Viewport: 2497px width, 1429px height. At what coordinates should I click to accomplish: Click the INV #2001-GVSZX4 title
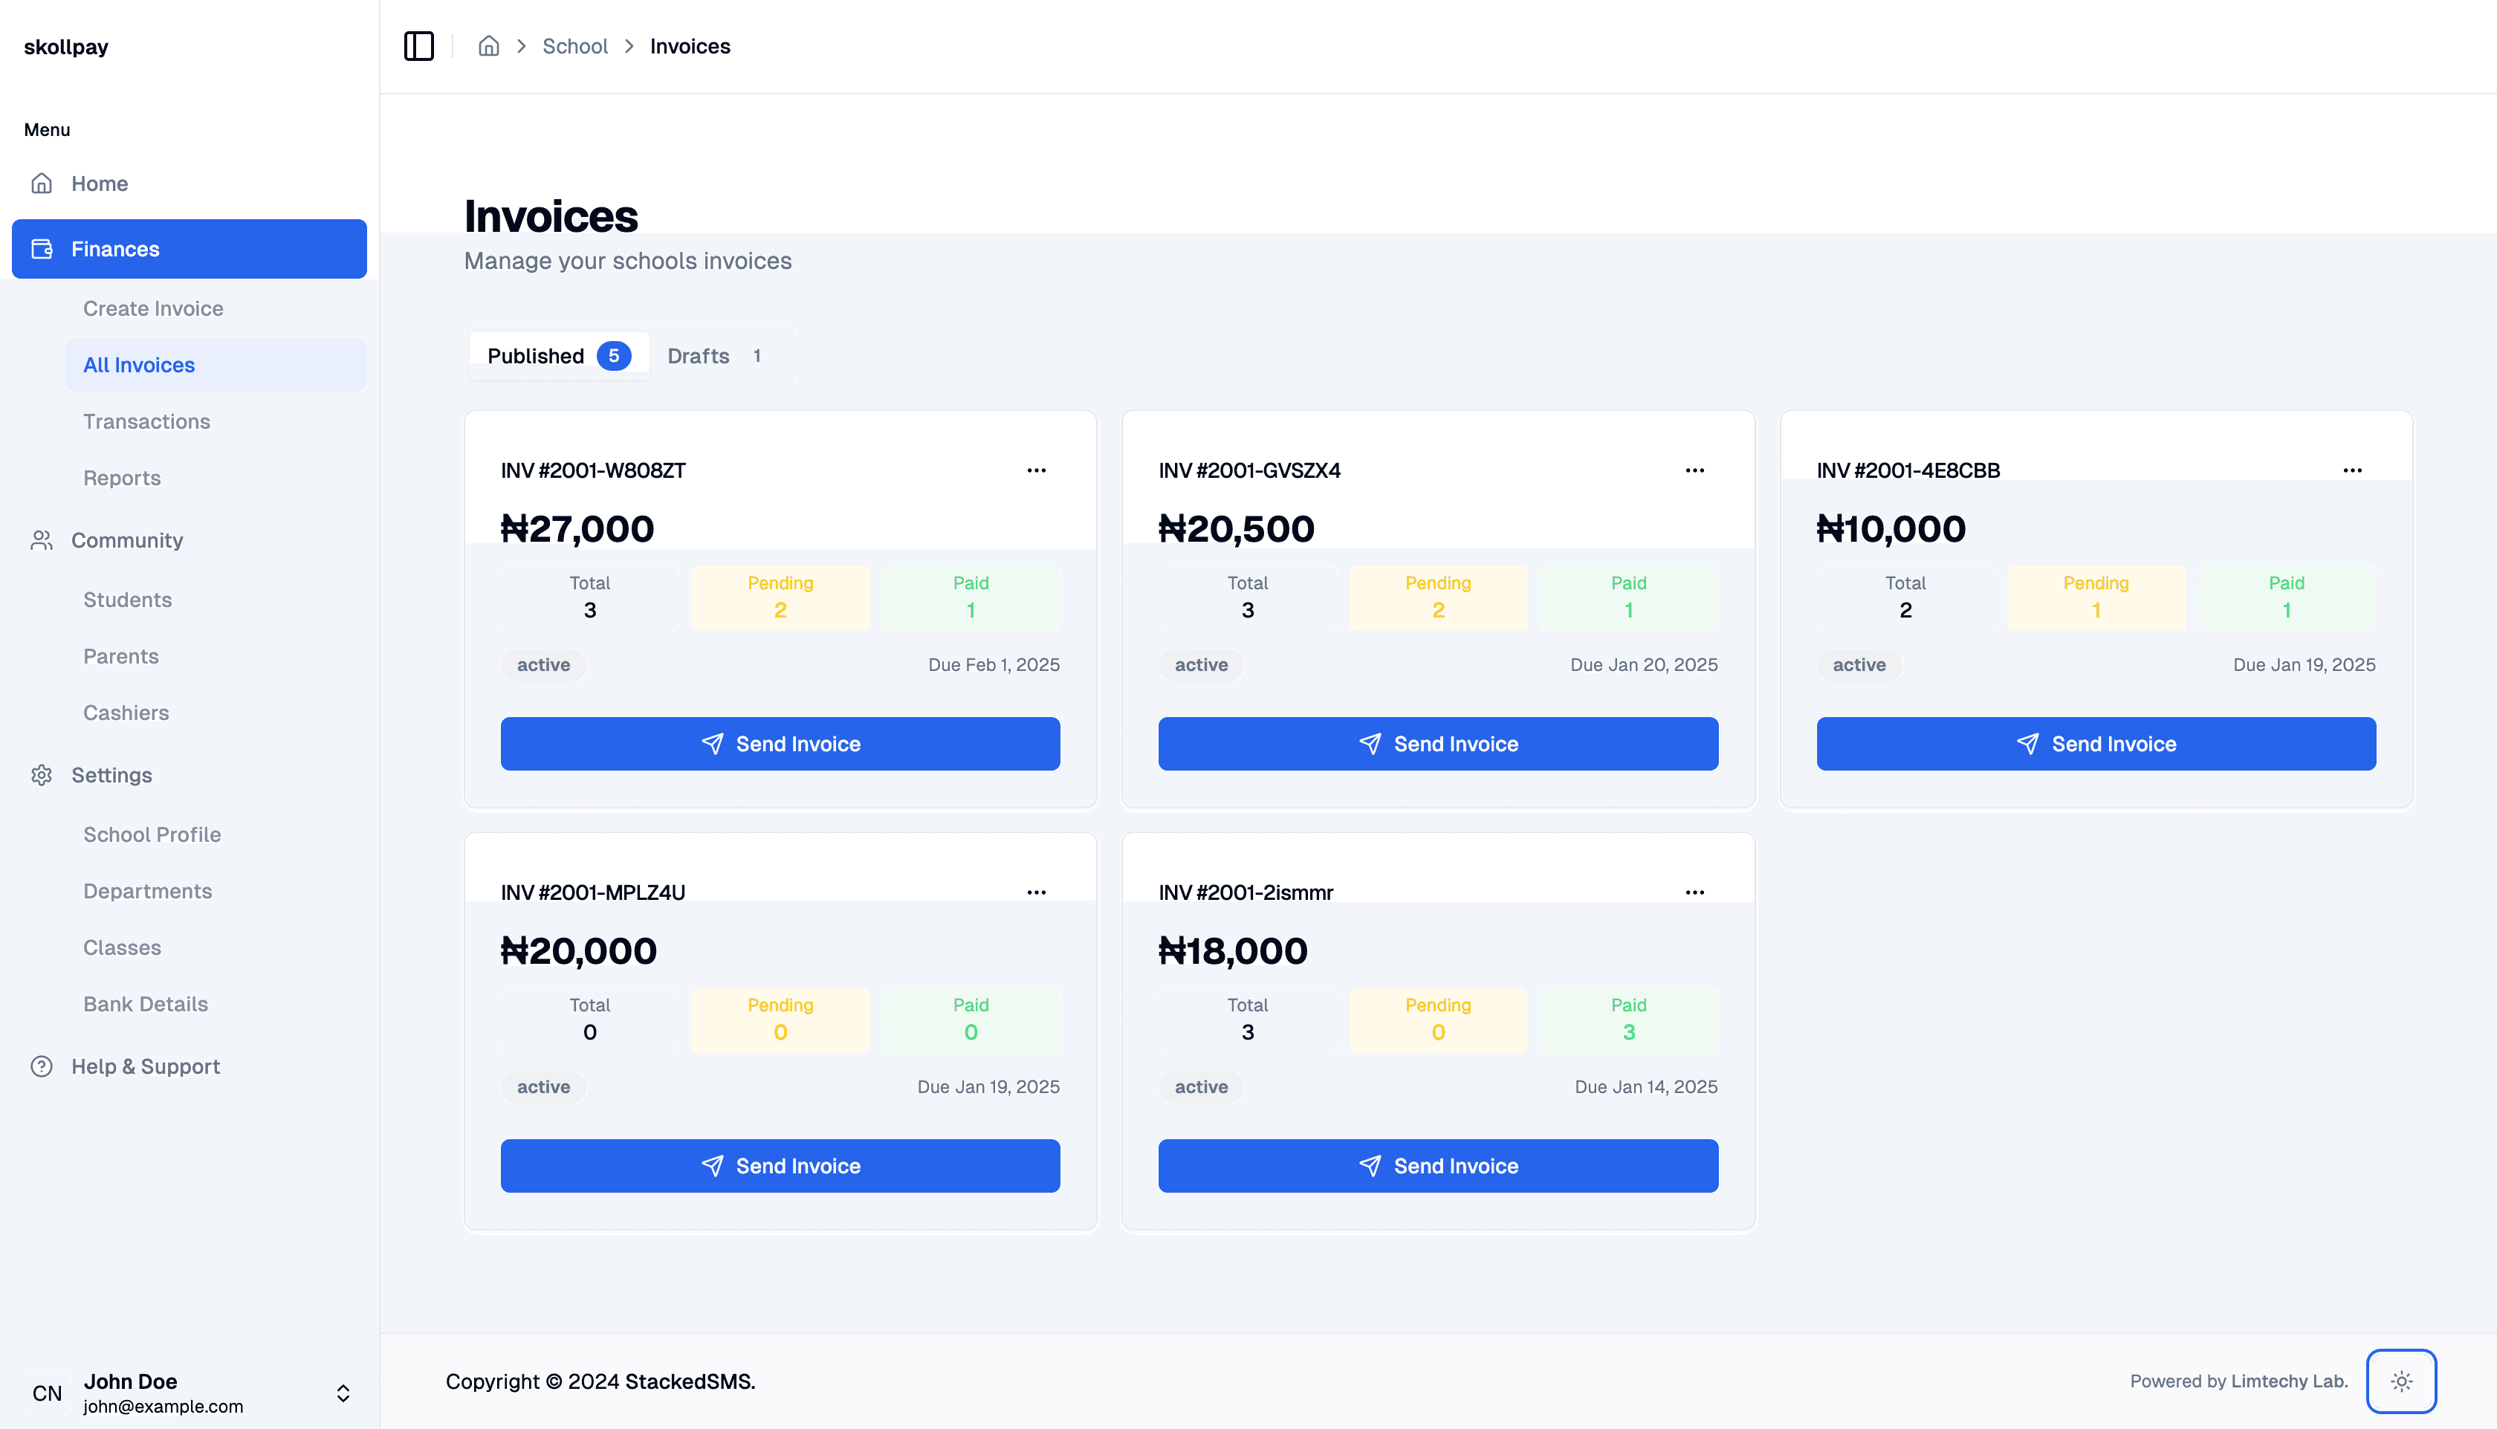pyautogui.click(x=1249, y=471)
